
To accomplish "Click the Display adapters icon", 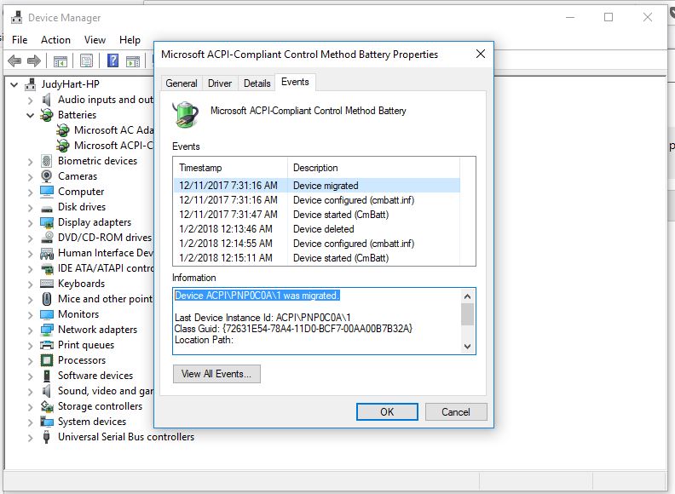I will click(x=47, y=222).
